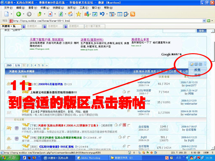Screen dimensions: 215x161
Task: Click the page vertical scrollbar
Action: click(x=213, y=89)
